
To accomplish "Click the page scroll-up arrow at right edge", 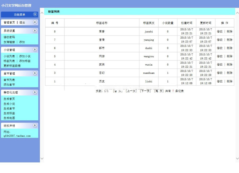I will coord(237,13).
